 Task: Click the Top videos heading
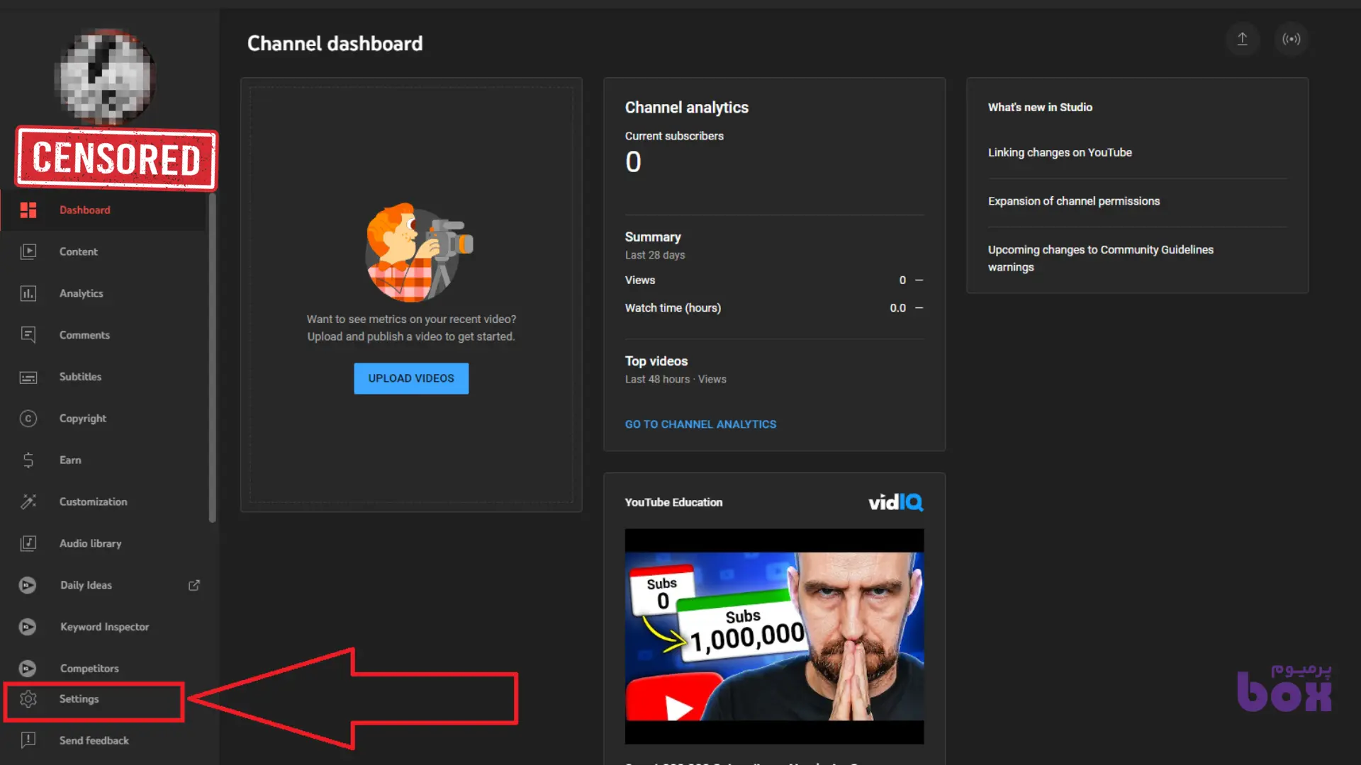[x=656, y=361]
